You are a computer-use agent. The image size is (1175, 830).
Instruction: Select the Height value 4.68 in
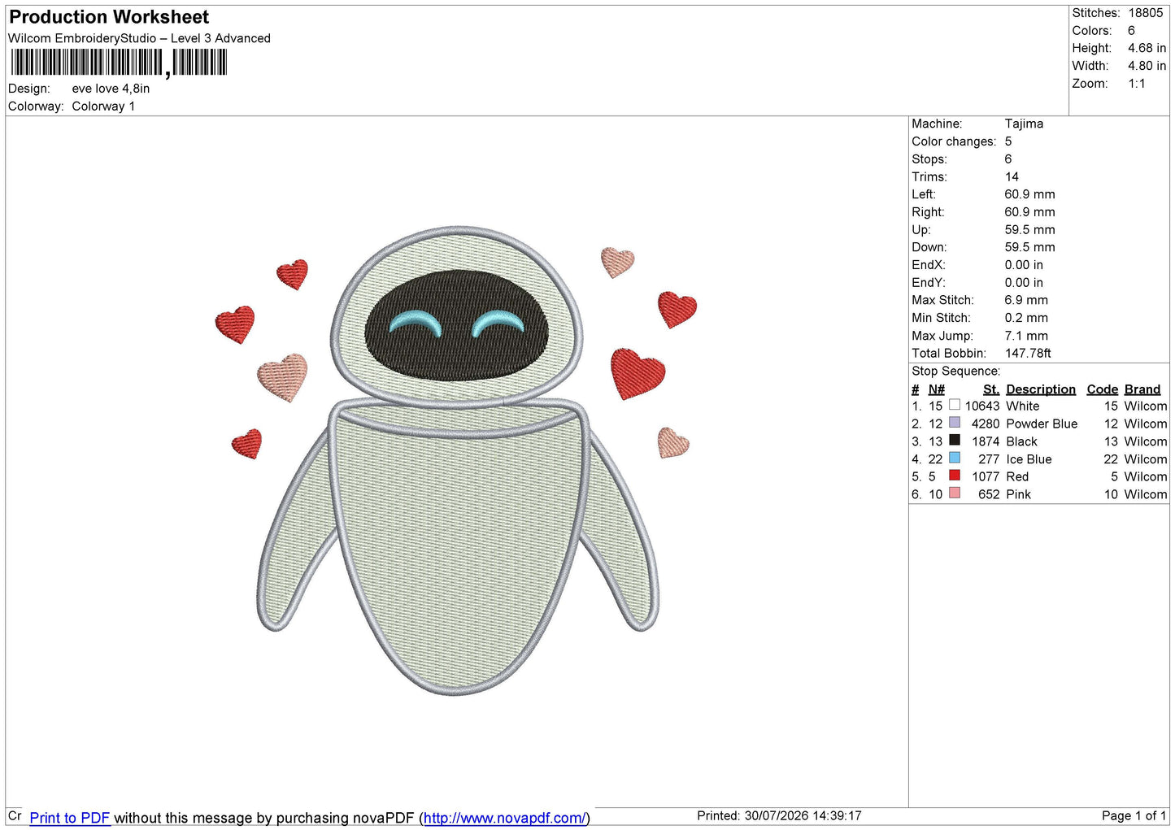click(1147, 48)
